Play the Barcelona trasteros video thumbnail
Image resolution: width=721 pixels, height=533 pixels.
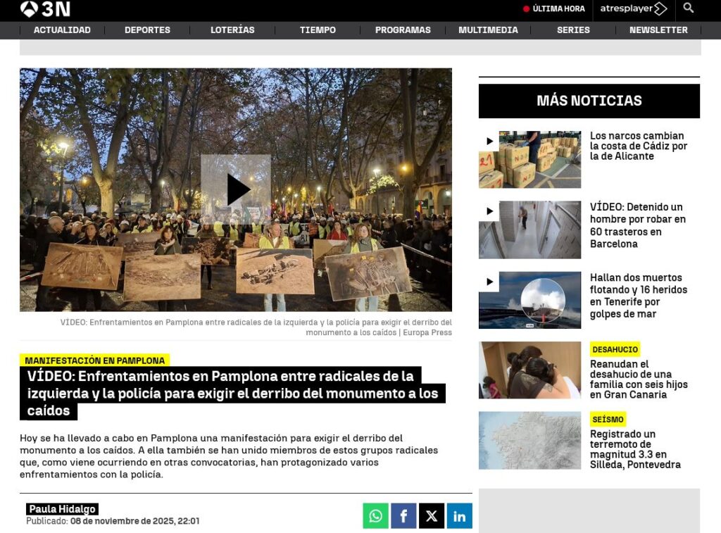click(x=529, y=230)
